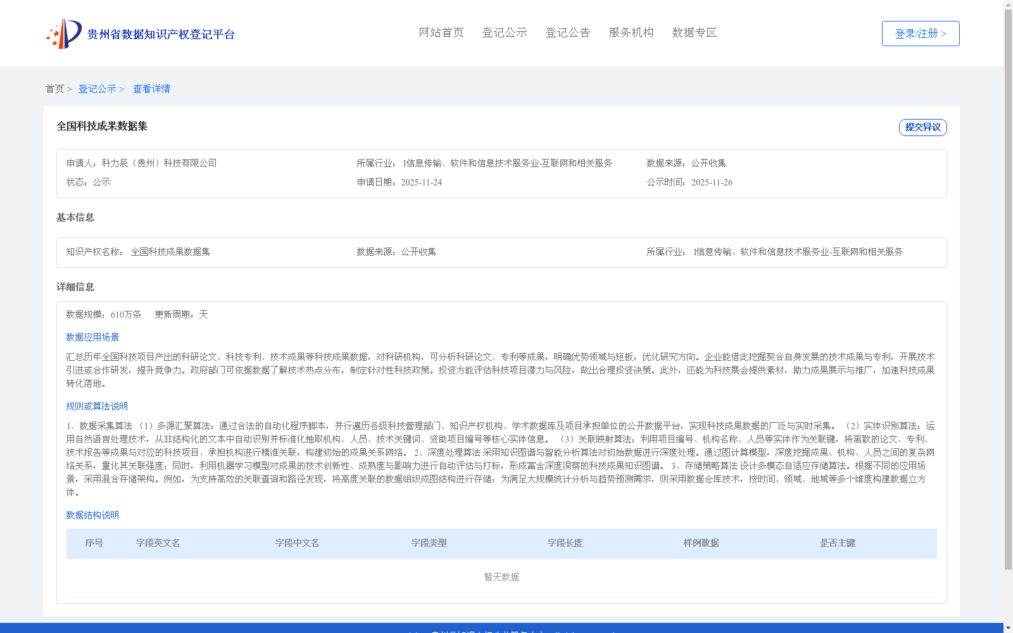Image resolution: width=1013 pixels, height=633 pixels.
Task: Click 登记公示 breadcrumb link
Action: click(97, 89)
